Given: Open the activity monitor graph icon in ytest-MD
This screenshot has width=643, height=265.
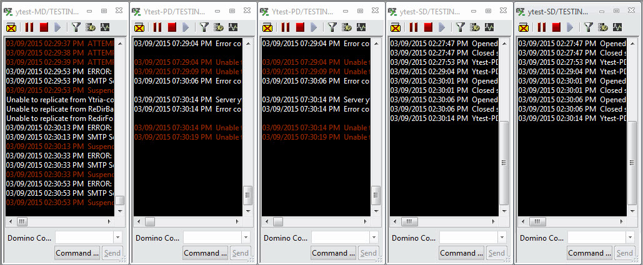Looking at the screenshot, I should (x=106, y=27).
